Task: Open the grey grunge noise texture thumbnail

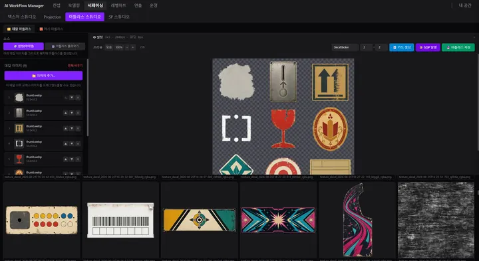Action: tap(436, 220)
